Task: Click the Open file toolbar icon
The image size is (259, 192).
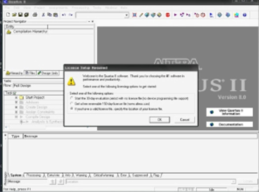Action: [x=14, y=15]
